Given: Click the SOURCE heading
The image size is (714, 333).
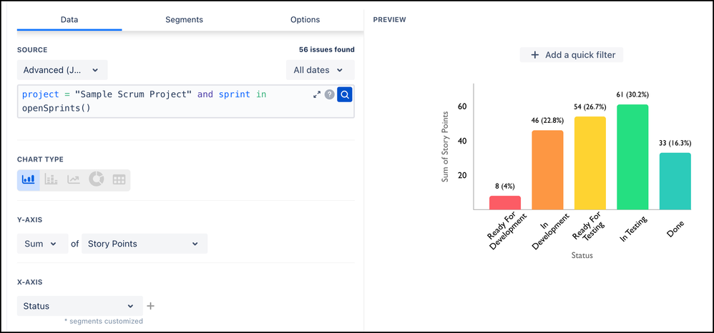Looking at the screenshot, I should (32, 50).
